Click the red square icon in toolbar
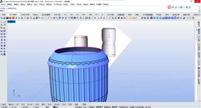 coord(7,18)
